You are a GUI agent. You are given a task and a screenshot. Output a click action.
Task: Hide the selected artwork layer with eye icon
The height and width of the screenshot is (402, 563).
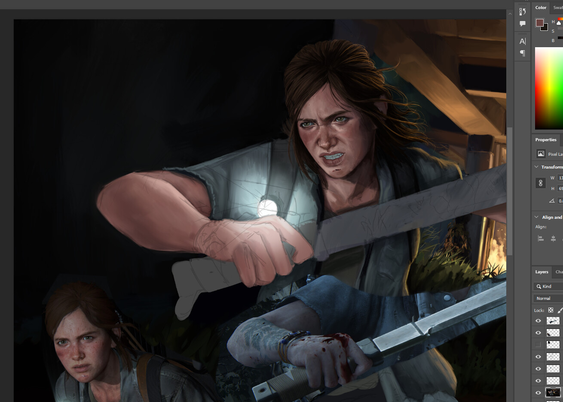pyautogui.click(x=538, y=393)
